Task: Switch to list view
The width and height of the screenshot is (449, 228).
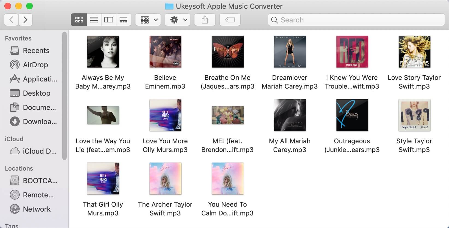Action: (x=94, y=20)
